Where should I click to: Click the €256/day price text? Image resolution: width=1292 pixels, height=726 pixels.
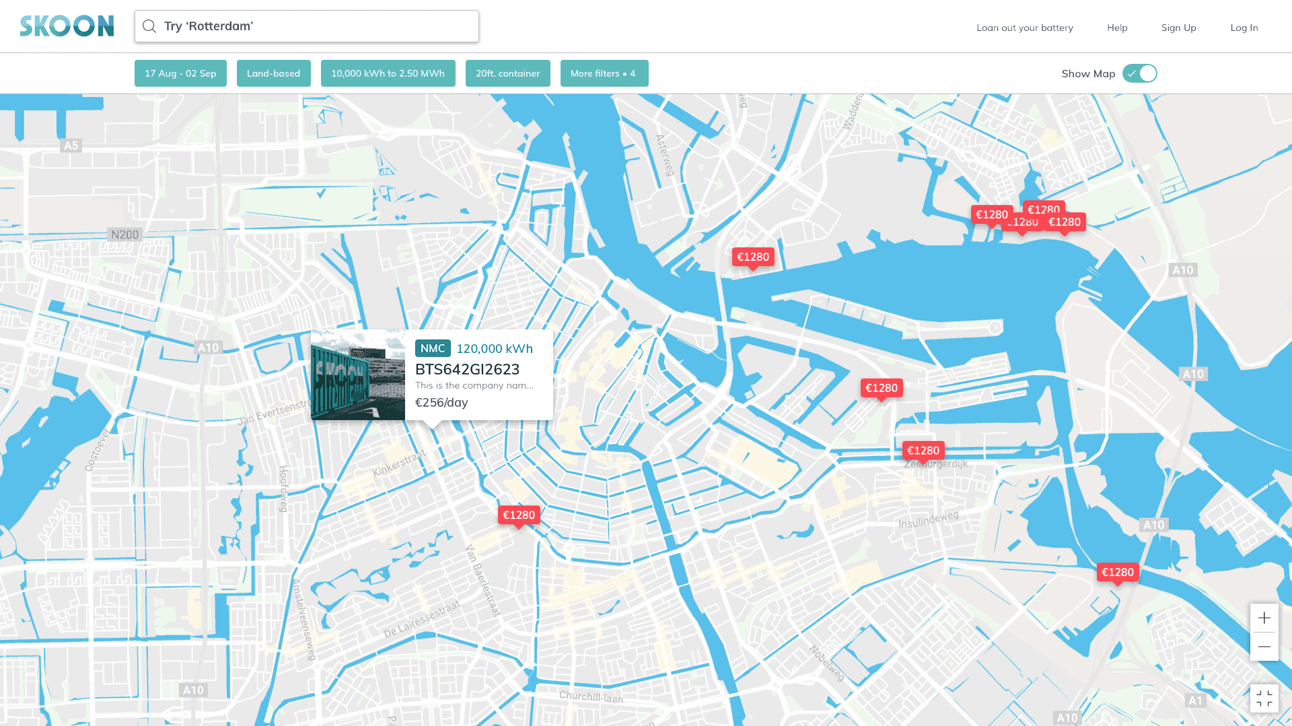[441, 402]
